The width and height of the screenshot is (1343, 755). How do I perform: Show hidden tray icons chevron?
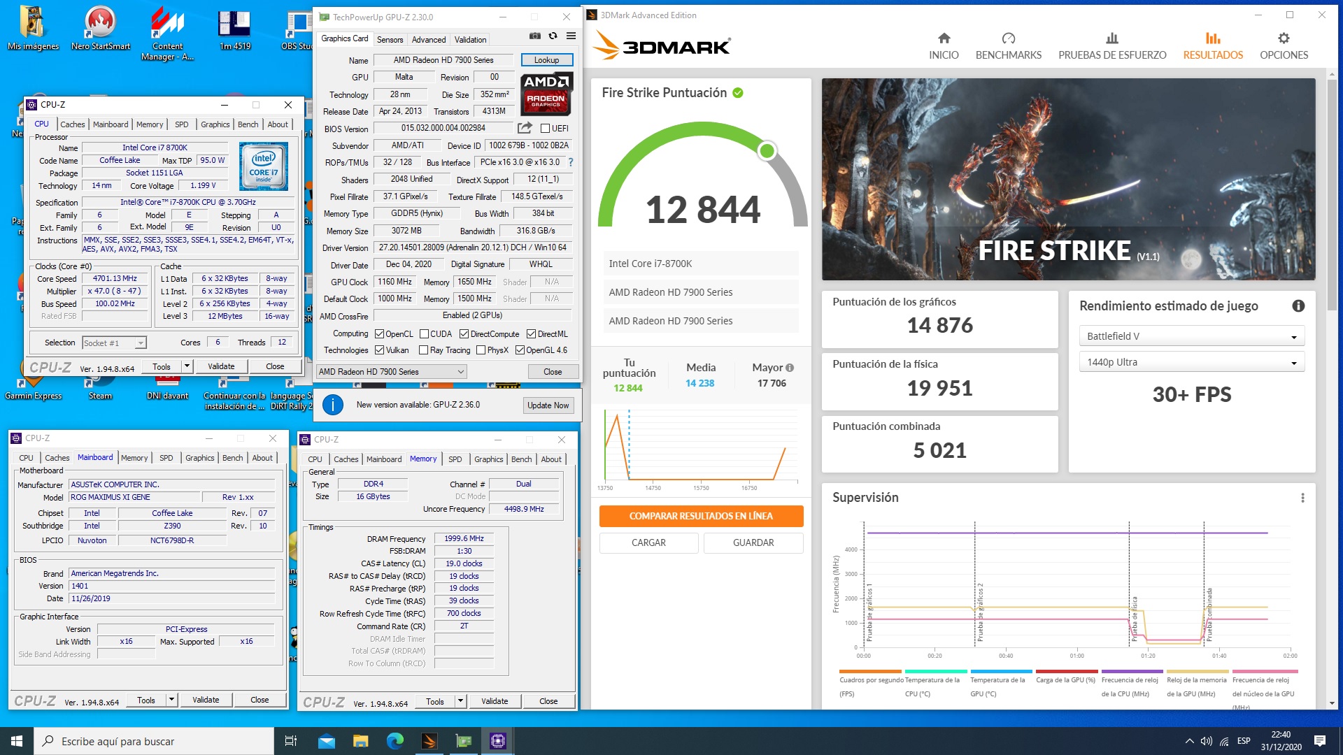[1189, 741]
